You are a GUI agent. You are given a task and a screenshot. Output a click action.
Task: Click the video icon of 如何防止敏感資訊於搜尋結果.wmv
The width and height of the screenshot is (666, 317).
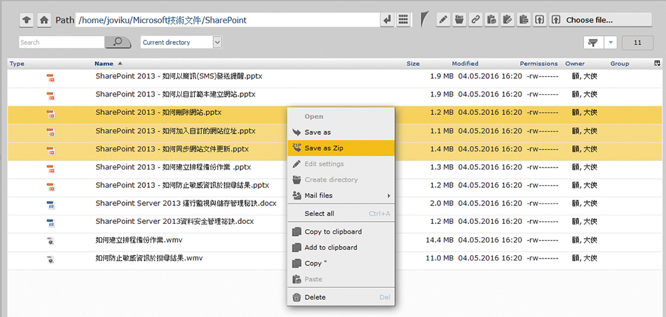[x=51, y=259]
